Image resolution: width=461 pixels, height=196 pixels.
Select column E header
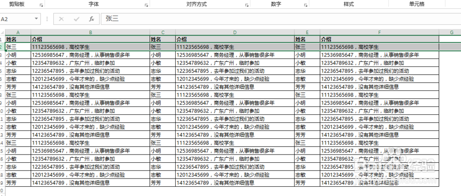point(307,32)
